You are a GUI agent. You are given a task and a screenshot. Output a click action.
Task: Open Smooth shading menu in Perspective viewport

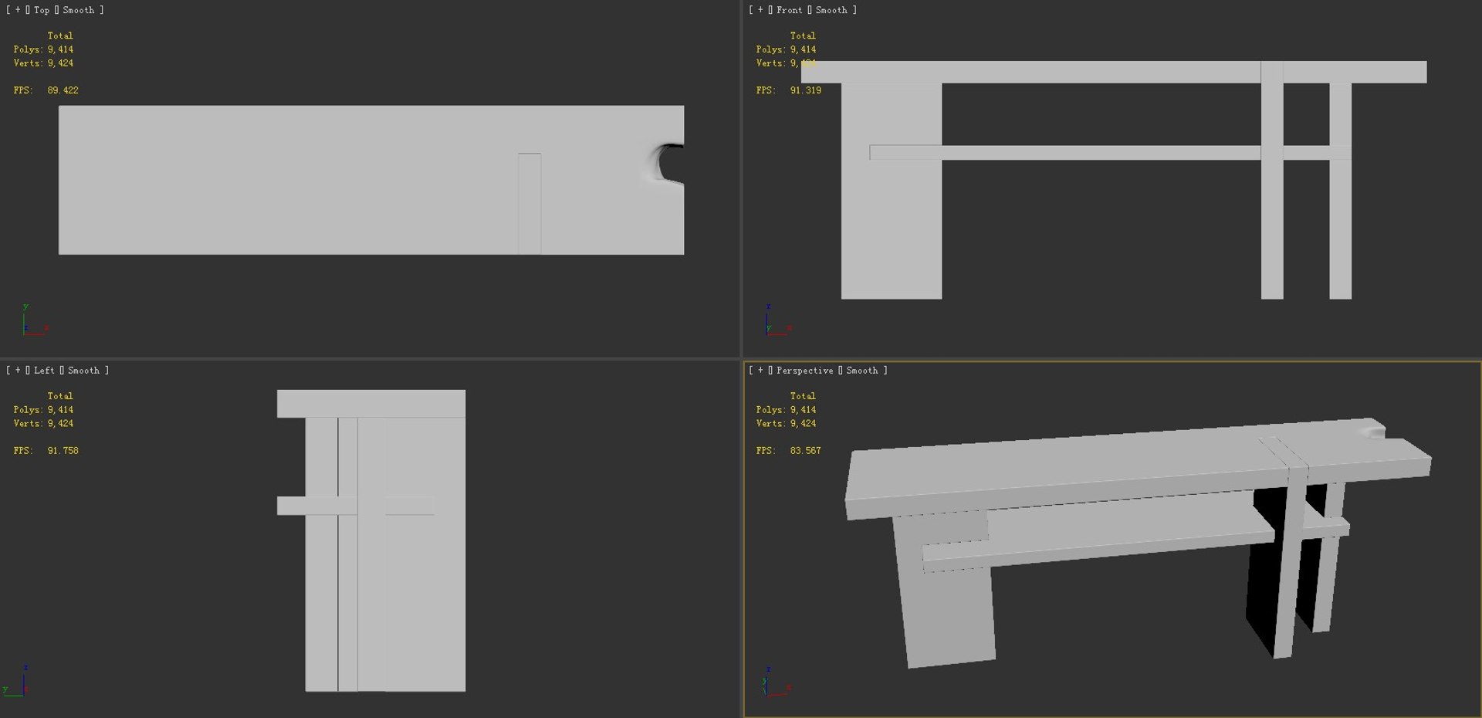coord(862,371)
